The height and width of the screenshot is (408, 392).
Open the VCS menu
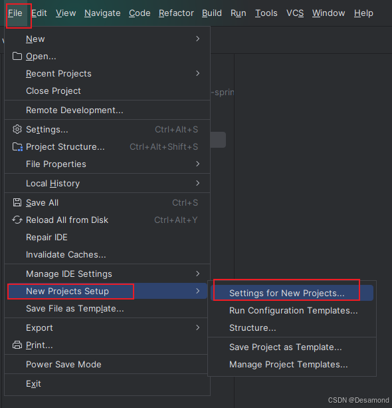tap(295, 13)
